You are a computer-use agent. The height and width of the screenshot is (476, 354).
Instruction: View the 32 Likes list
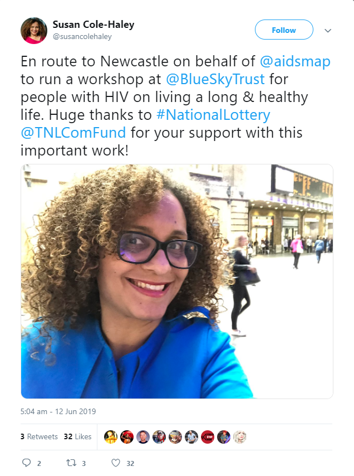[77, 436]
